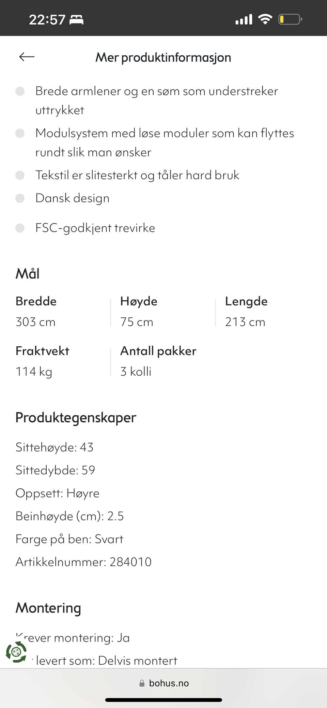Image resolution: width=327 pixels, height=708 pixels.
Task: Tap the Wi-Fi status icon
Action: (265, 19)
